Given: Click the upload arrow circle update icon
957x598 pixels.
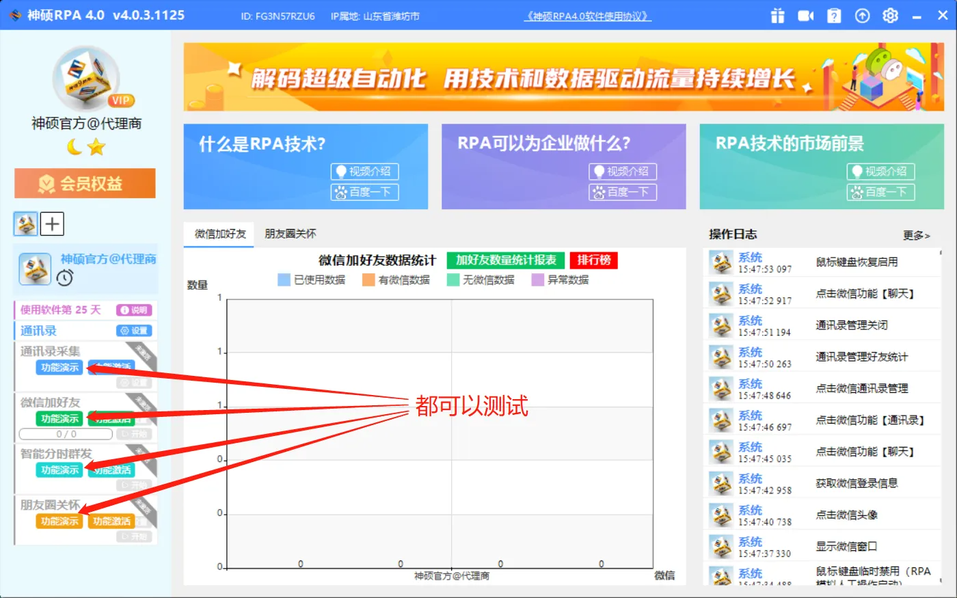Looking at the screenshot, I should coord(862,16).
